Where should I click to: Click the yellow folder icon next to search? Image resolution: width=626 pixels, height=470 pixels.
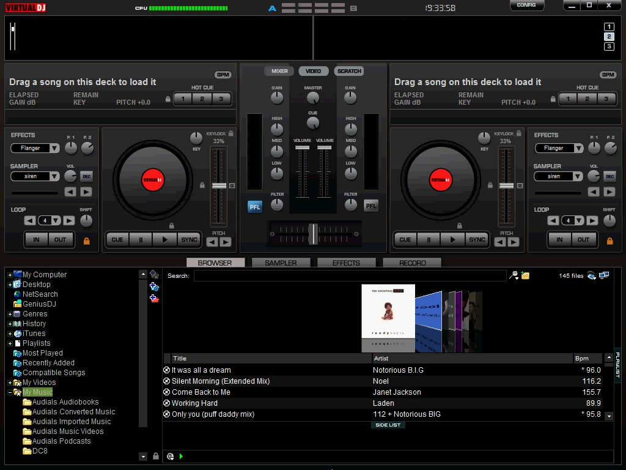pyautogui.click(x=525, y=275)
